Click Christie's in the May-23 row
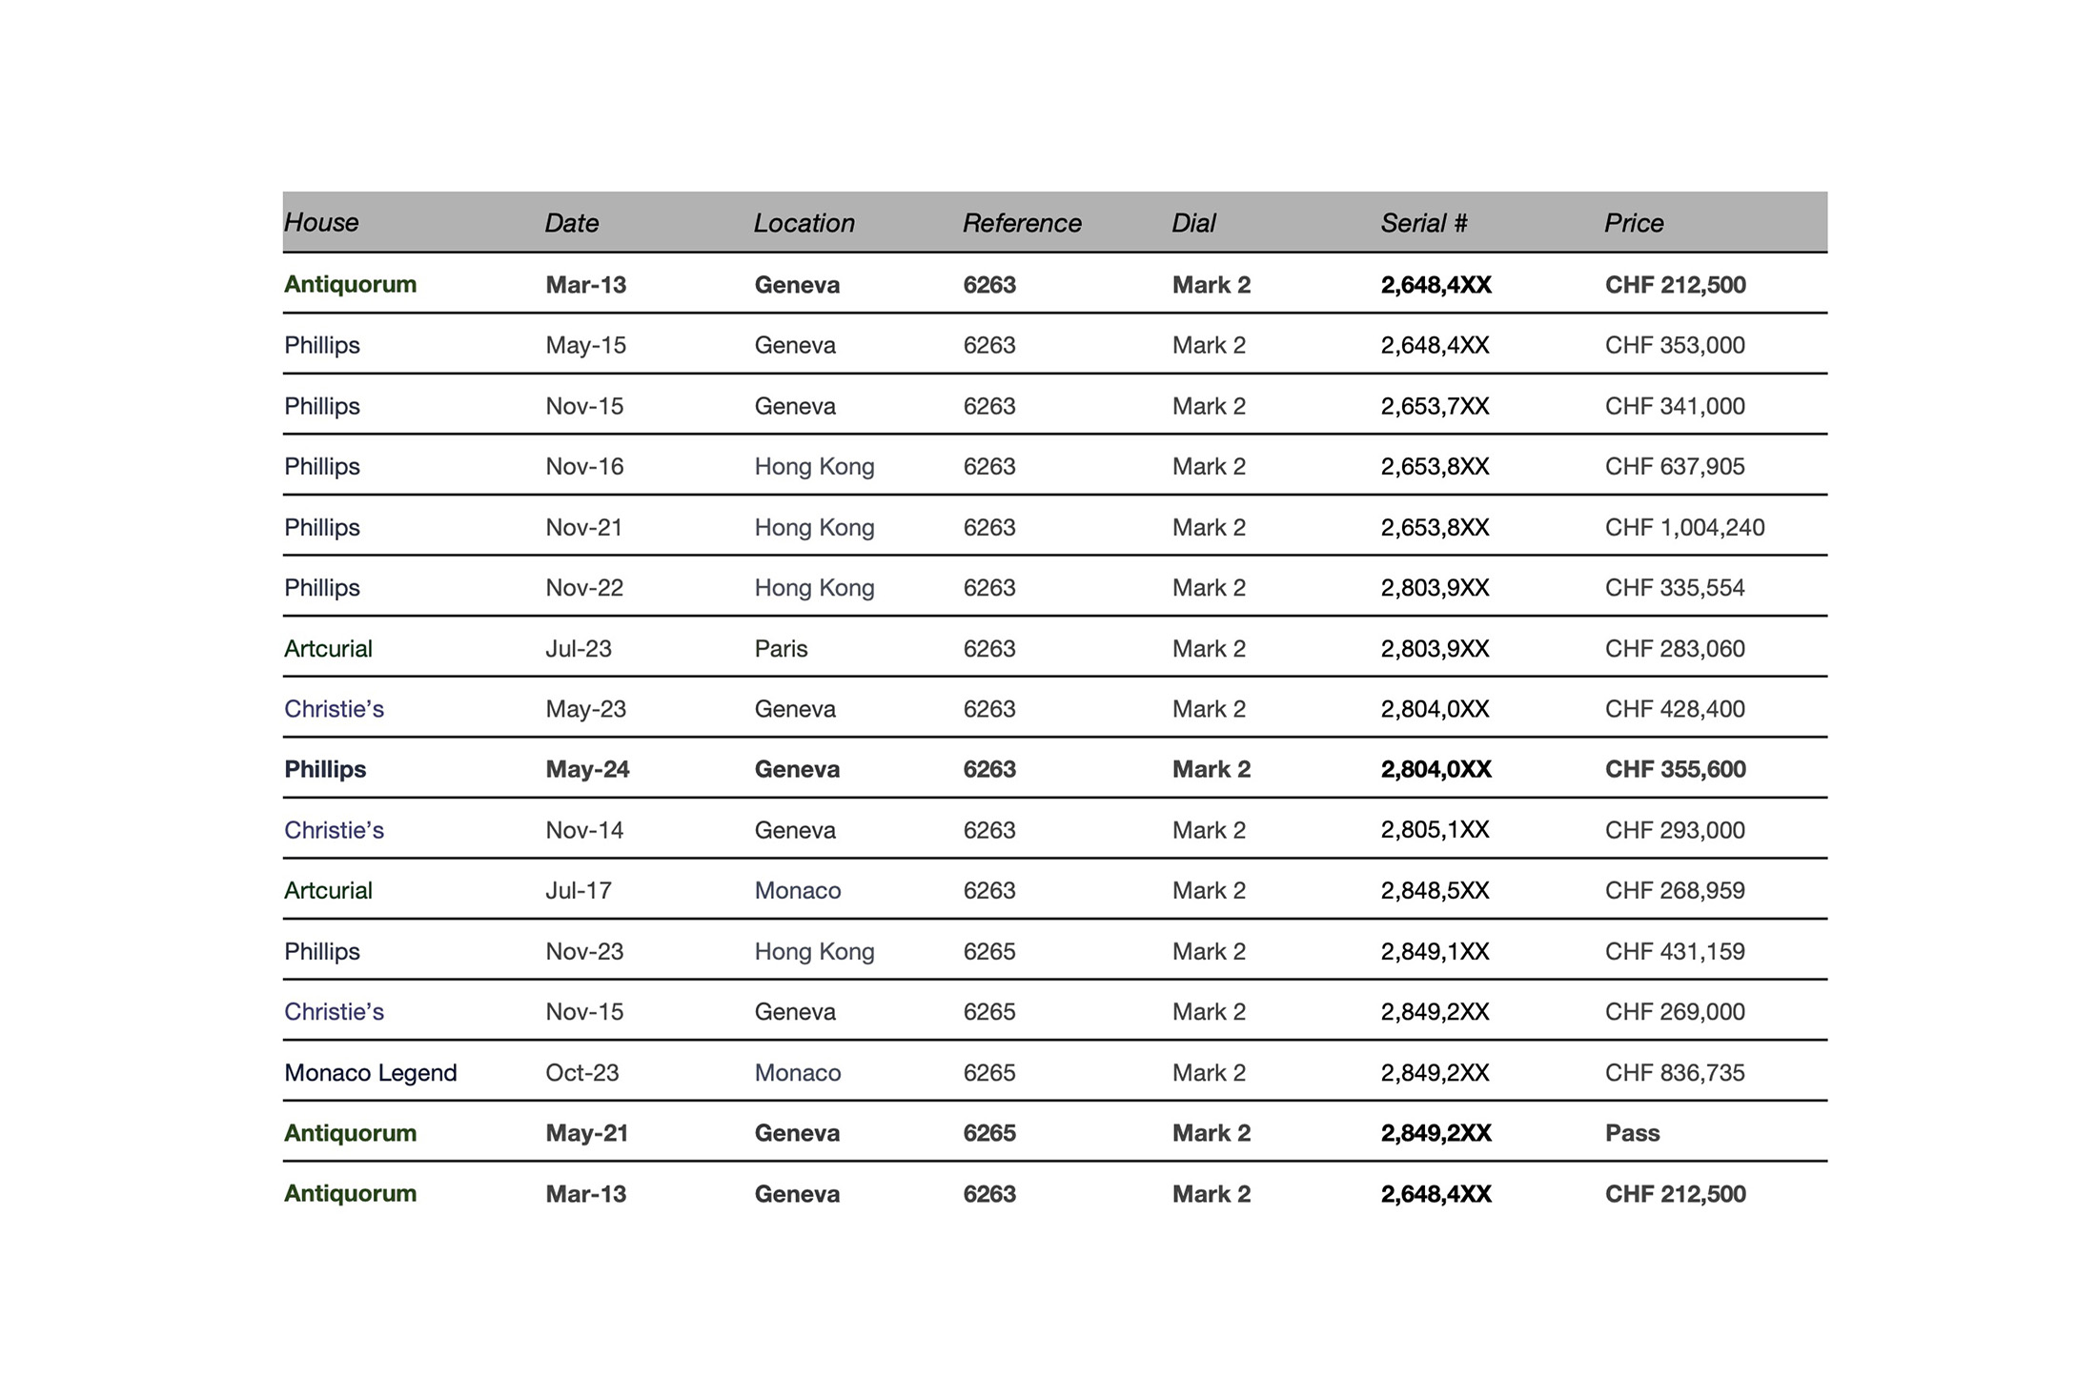2097x1398 pixels. pyautogui.click(x=334, y=709)
